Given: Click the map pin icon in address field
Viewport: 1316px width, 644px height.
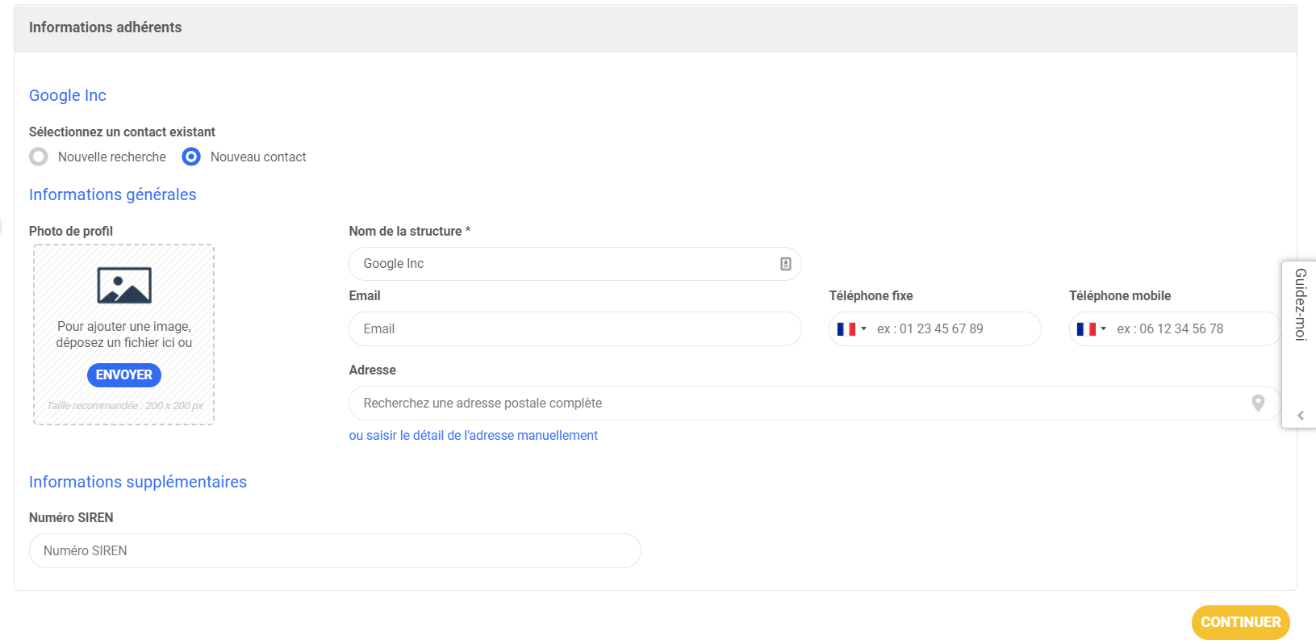Looking at the screenshot, I should (1257, 403).
